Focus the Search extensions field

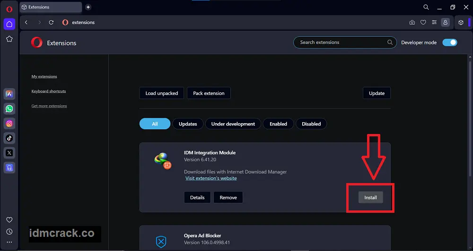(x=345, y=42)
